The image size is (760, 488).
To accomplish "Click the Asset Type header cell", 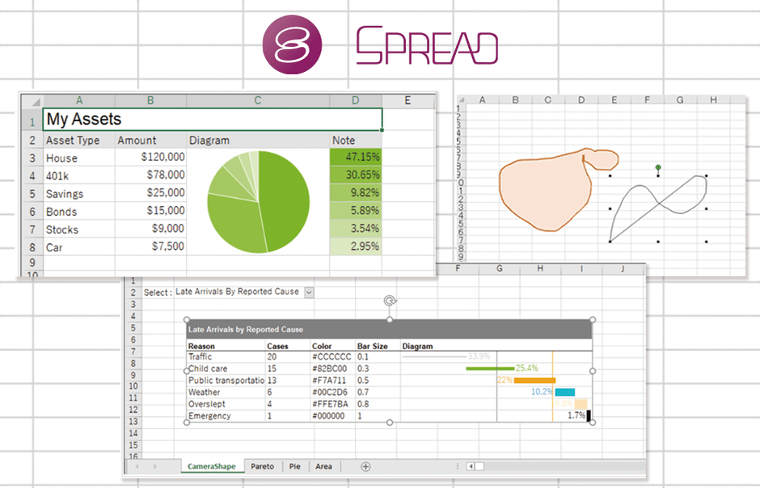I will tap(79, 141).
